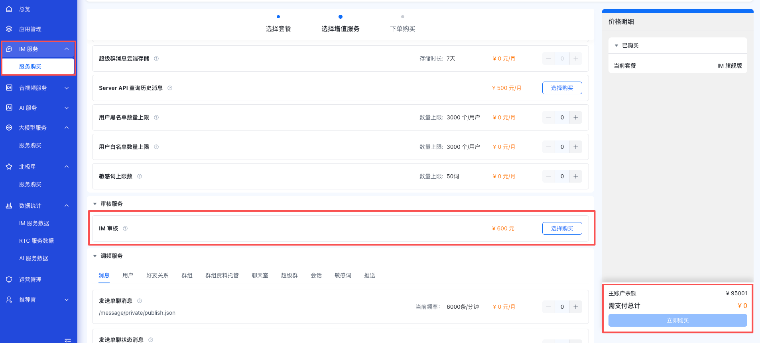Screen dimensions: 760x343
Task: Click the 用户黑名单数量上限 quantity input
Action: click(562, 117)
